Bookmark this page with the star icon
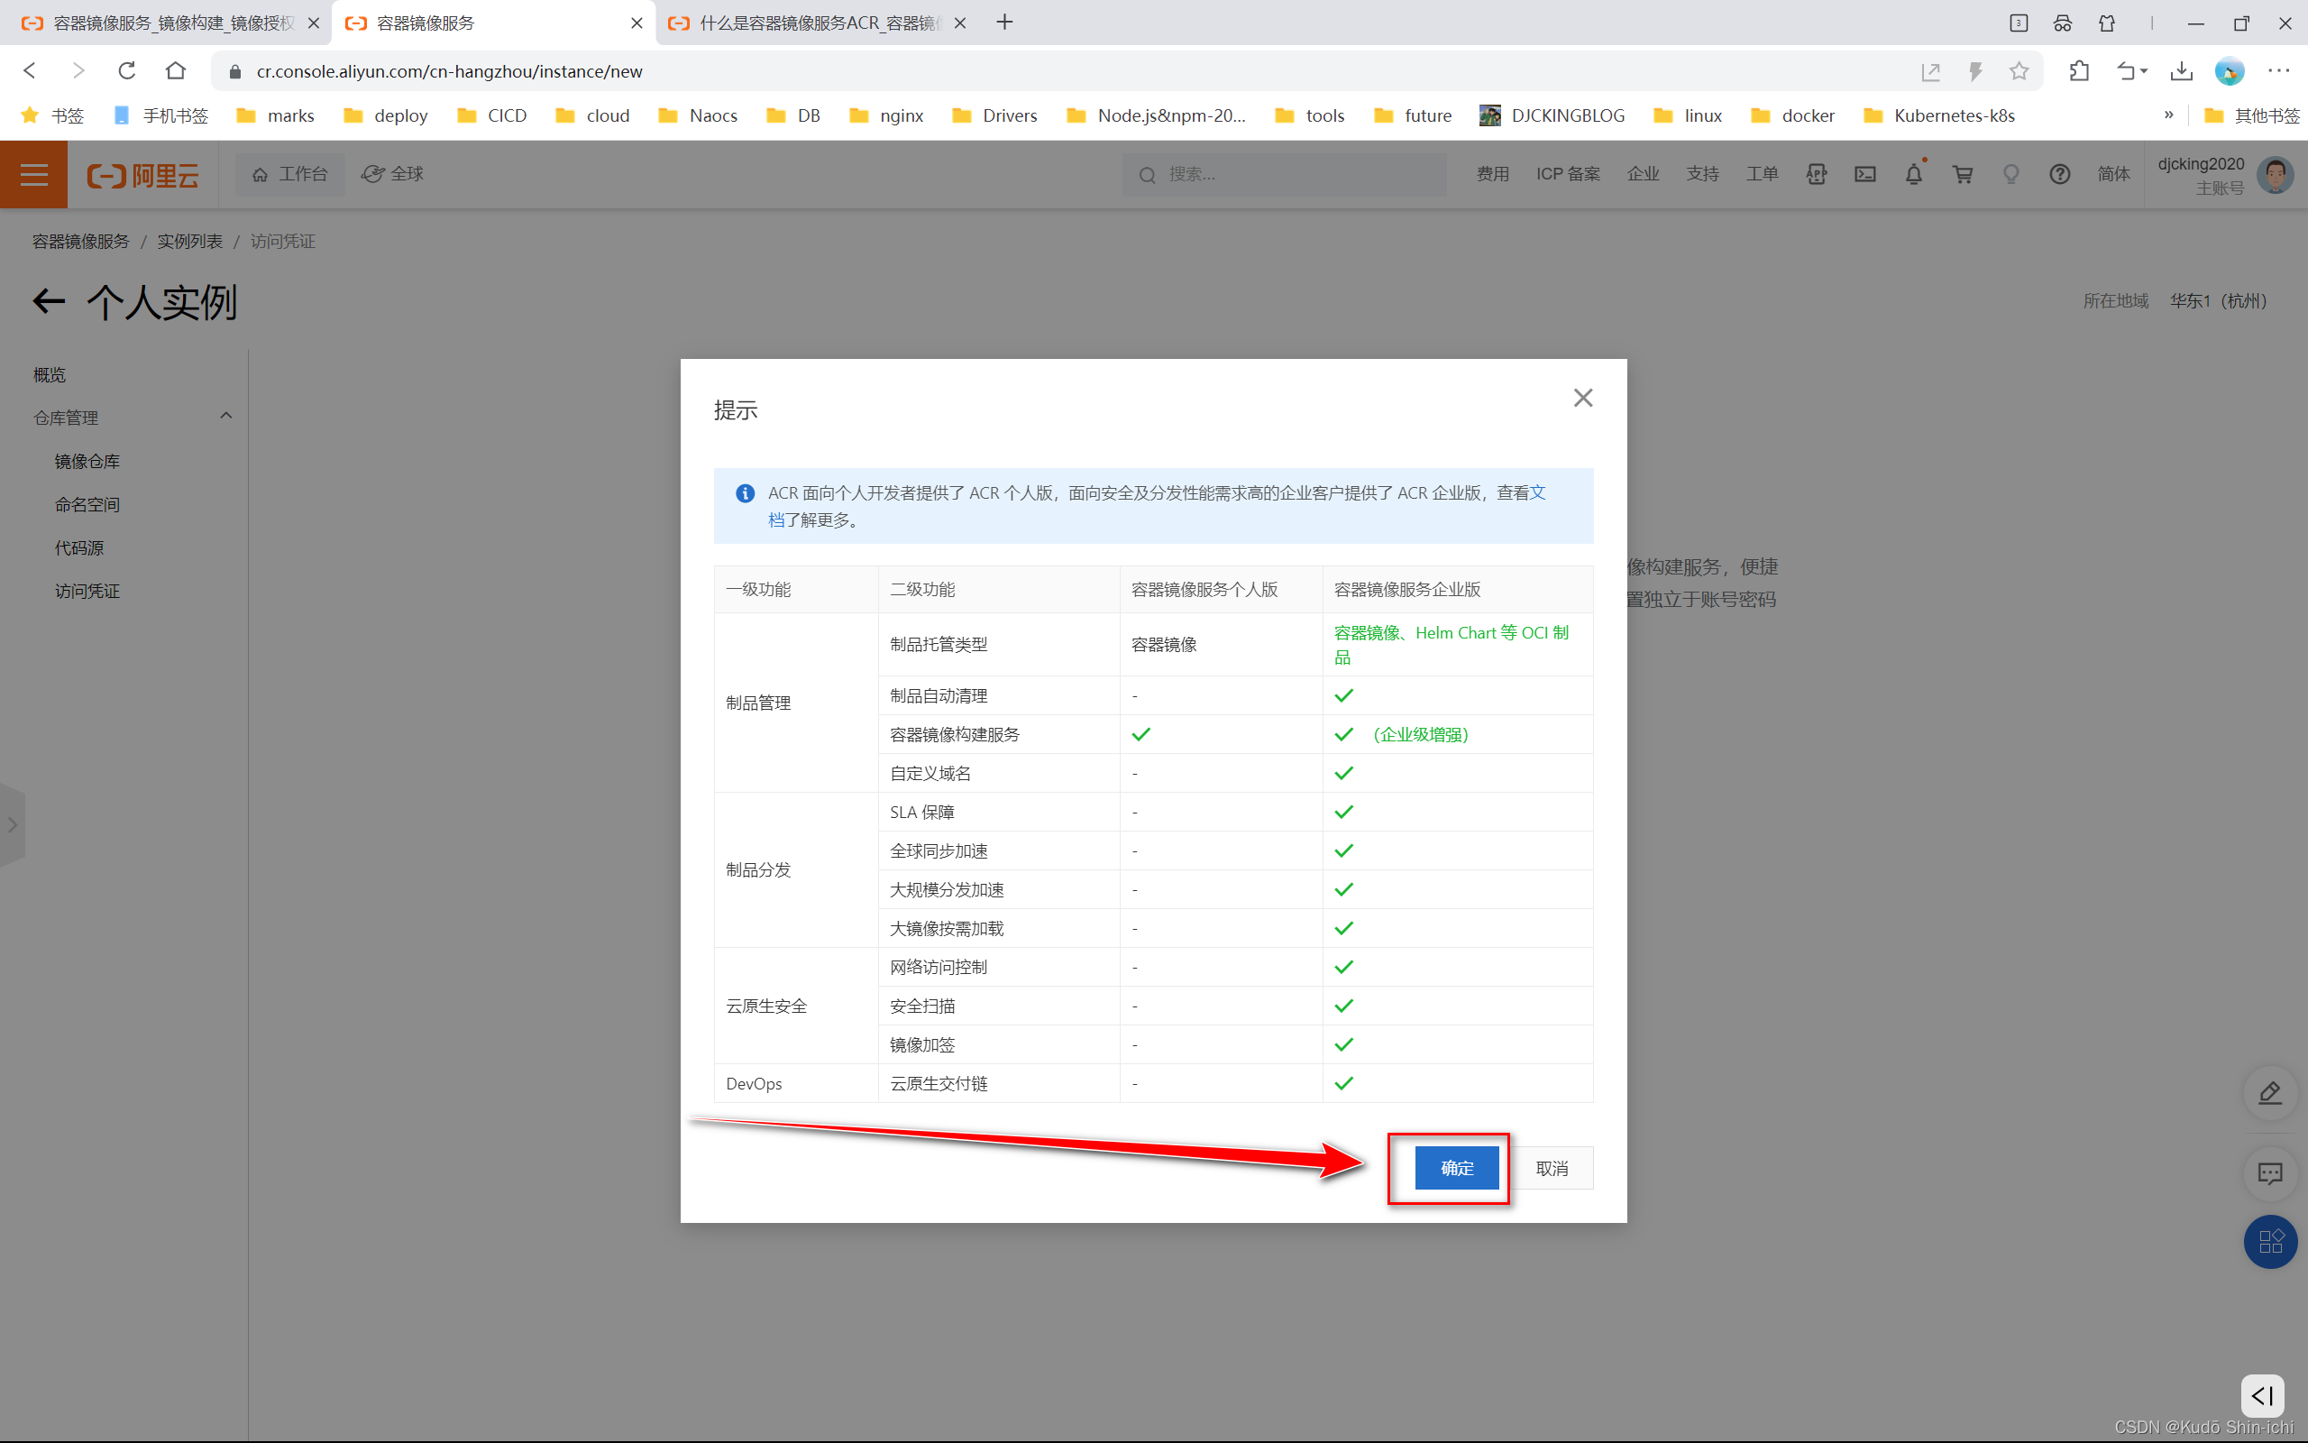The width and height of the screenshot is (2308, 1443). (2018, 71)
